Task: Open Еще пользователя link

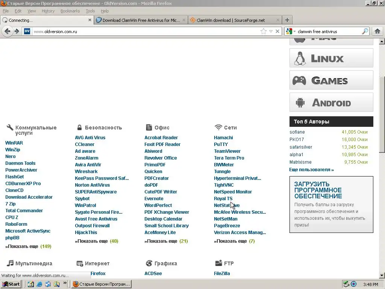Action: [x=311, y=170]
